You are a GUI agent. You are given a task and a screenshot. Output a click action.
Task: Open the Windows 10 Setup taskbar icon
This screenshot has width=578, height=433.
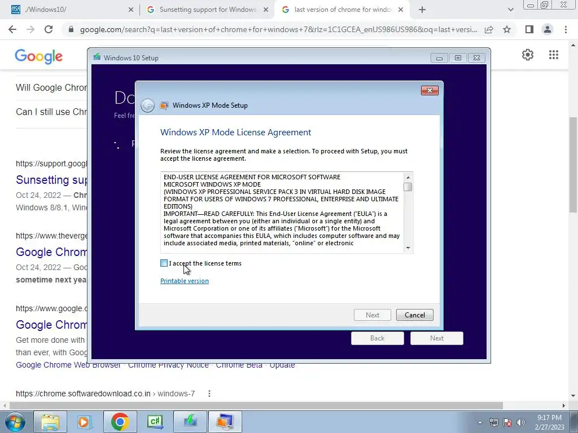coord(190,422)
